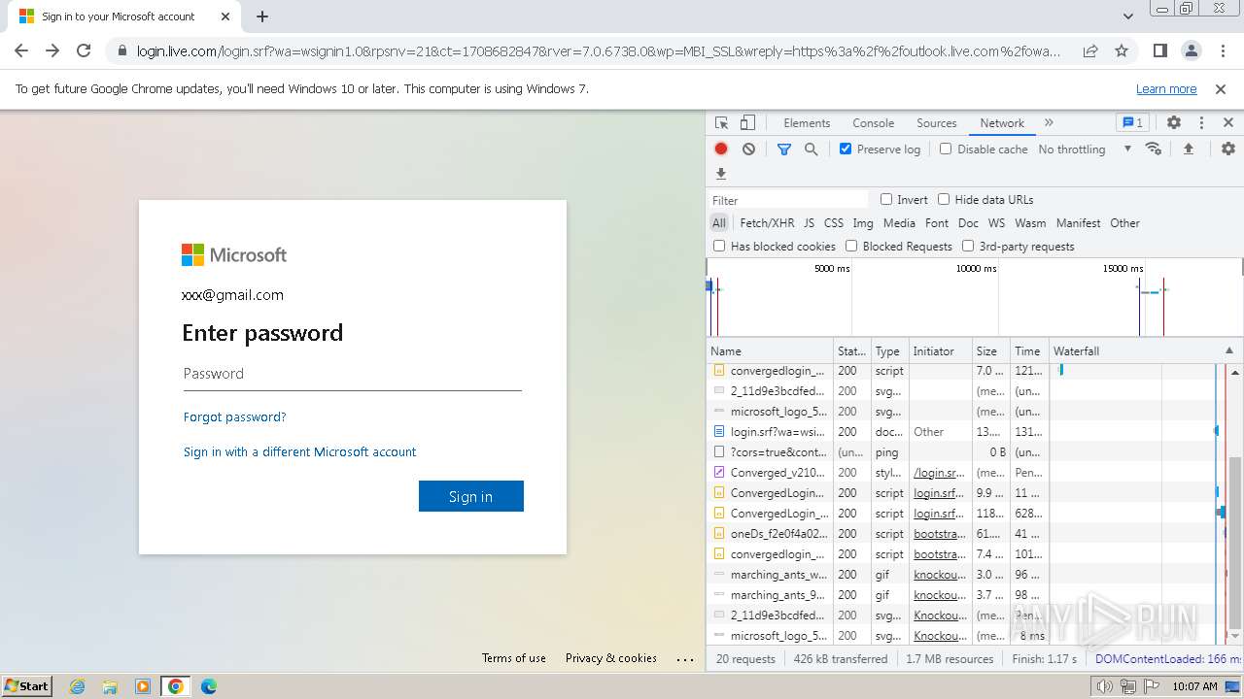Share this page icon in address bar

click(x=1090, y=50)
